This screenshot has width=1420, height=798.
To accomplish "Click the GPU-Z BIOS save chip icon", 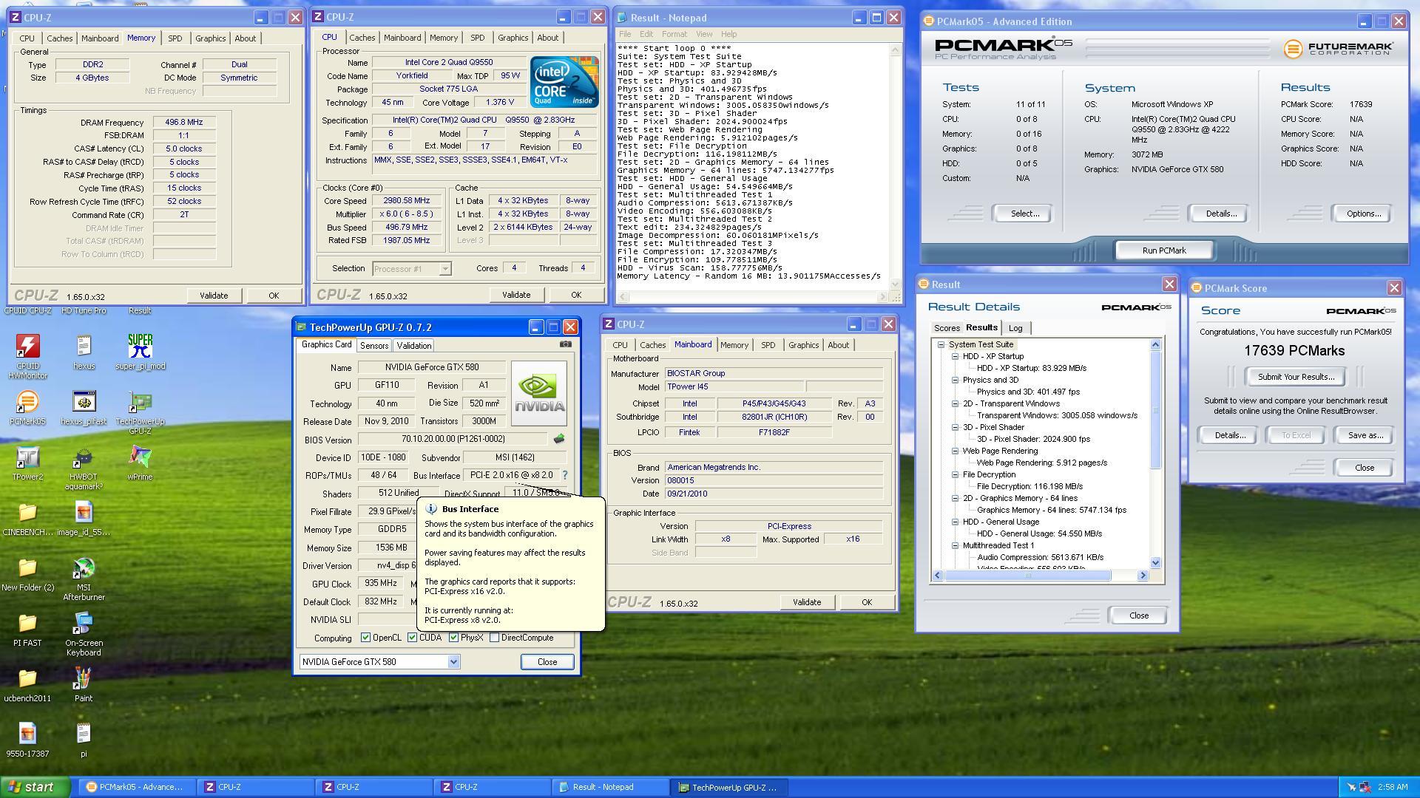I will pyautogui.click(x=559, y=439).
